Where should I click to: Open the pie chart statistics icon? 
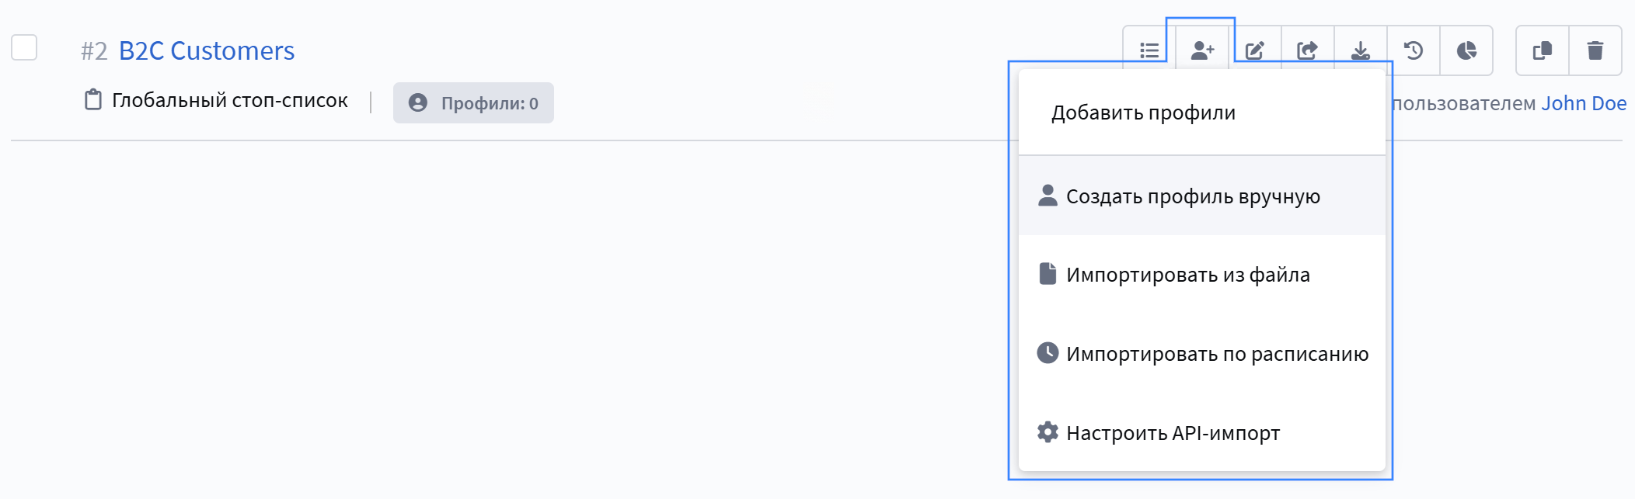pos(1466,51)
